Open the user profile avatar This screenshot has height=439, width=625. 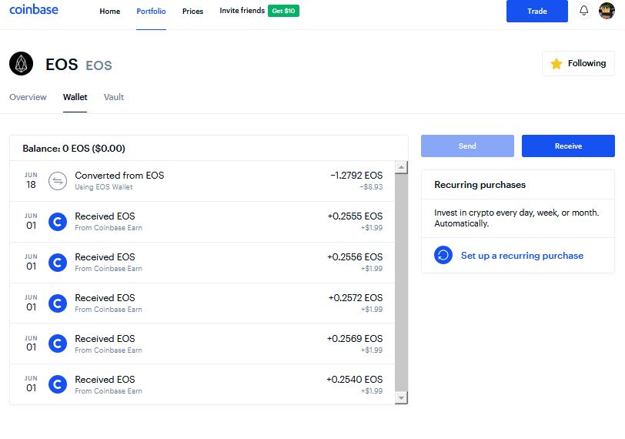click(607, 11)
